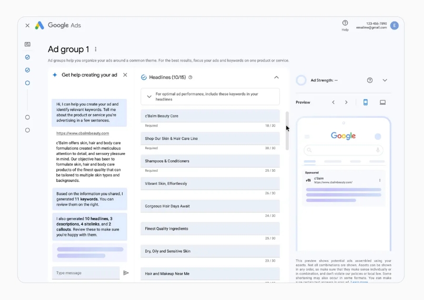Edit the Shop Our Skin & Hair Care Line headline
This screenshot has height=300, width=424.
pos(210,139)
